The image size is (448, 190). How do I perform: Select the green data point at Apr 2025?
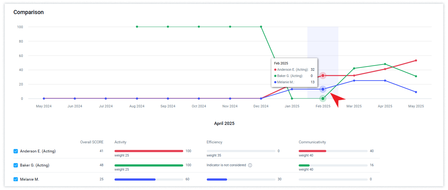click(385, 64)
